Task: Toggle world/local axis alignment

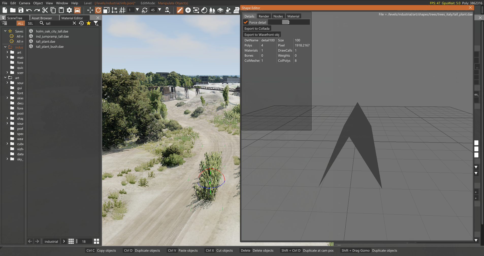Action: 115,10
